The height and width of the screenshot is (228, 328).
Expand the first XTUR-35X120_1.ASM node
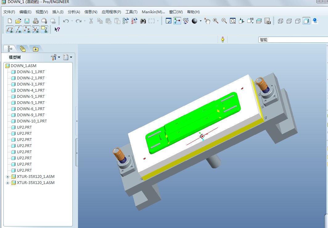pyautogui.click(x=8, y=177)
